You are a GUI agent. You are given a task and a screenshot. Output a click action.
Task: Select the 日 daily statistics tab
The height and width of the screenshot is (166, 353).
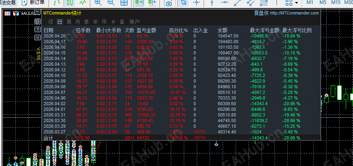click(60, 22)
